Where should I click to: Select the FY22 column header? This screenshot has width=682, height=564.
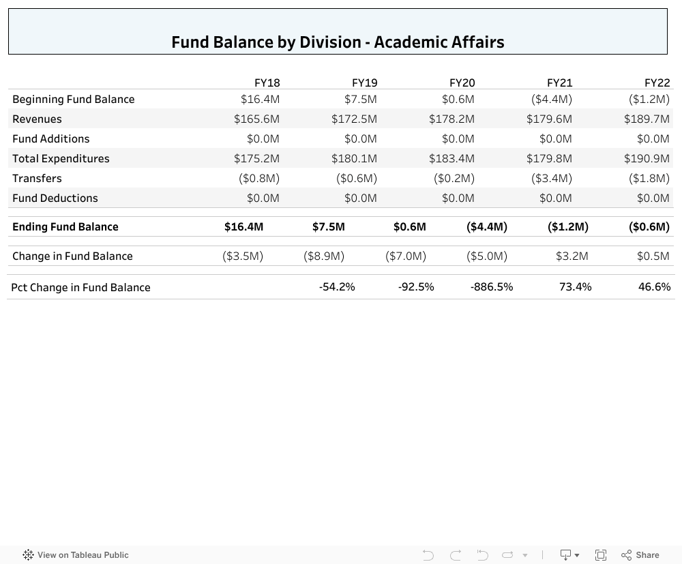click(x=657, y=83)
